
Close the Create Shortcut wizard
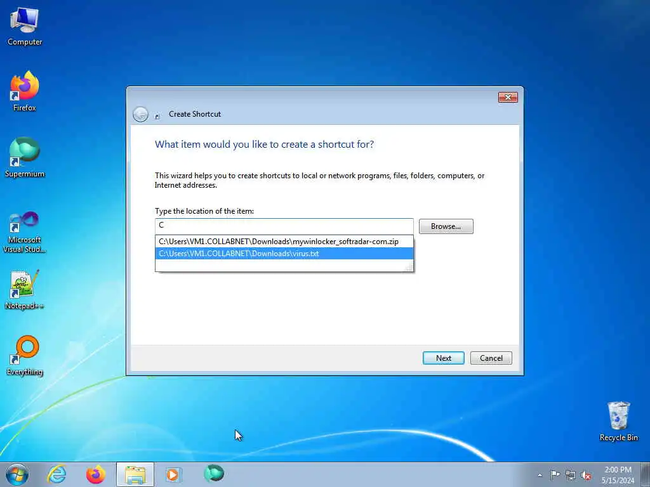click(x=508, y=97)
